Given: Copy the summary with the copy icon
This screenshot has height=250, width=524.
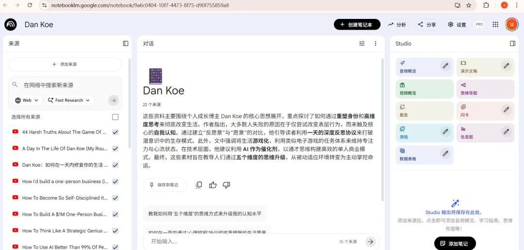Looking at the screenshot, I should [x=199, y=185].
